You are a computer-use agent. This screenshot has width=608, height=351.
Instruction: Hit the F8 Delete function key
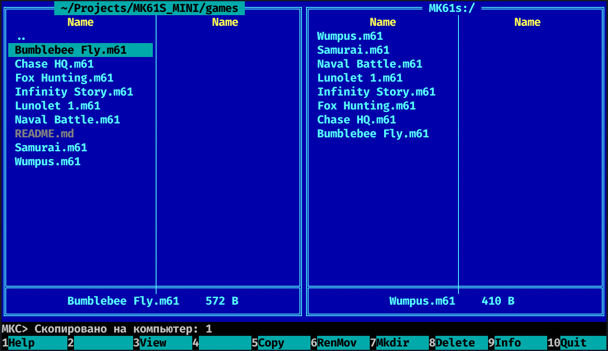pos(458,343)
